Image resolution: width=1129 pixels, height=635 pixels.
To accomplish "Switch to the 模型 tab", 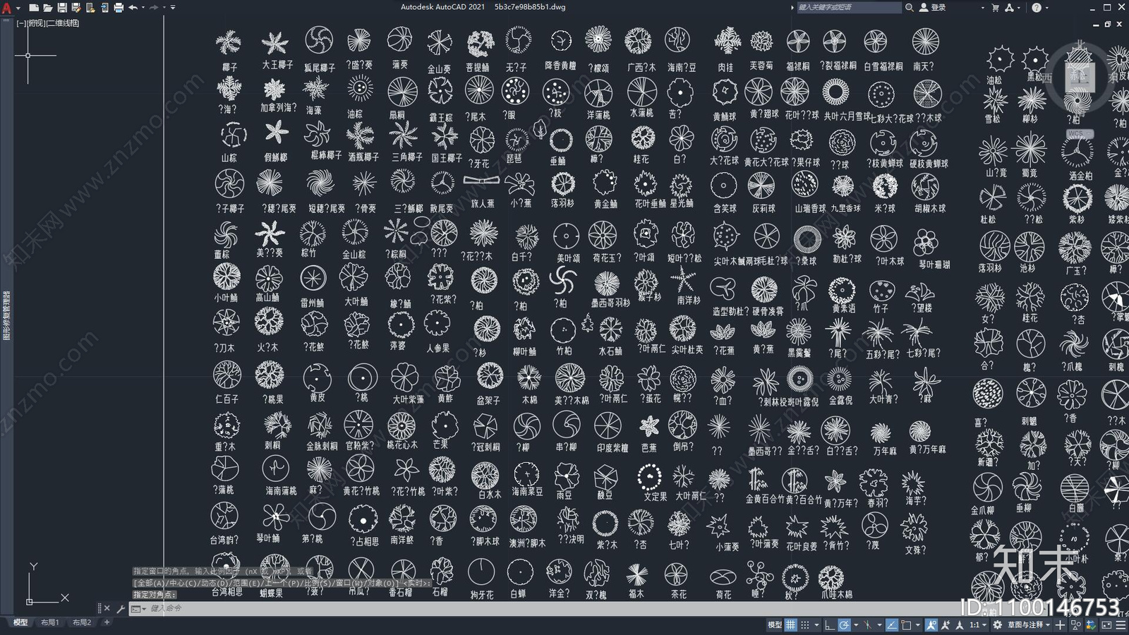I will point(20,622).
